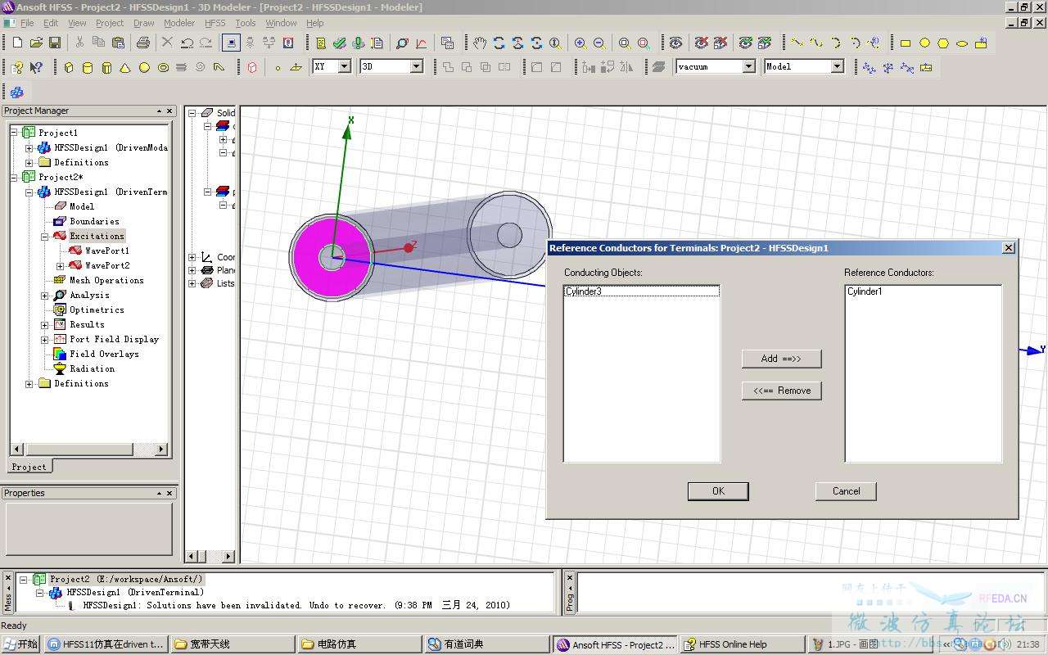Cancel the Reference Conductors dialog

coord(846,491)
